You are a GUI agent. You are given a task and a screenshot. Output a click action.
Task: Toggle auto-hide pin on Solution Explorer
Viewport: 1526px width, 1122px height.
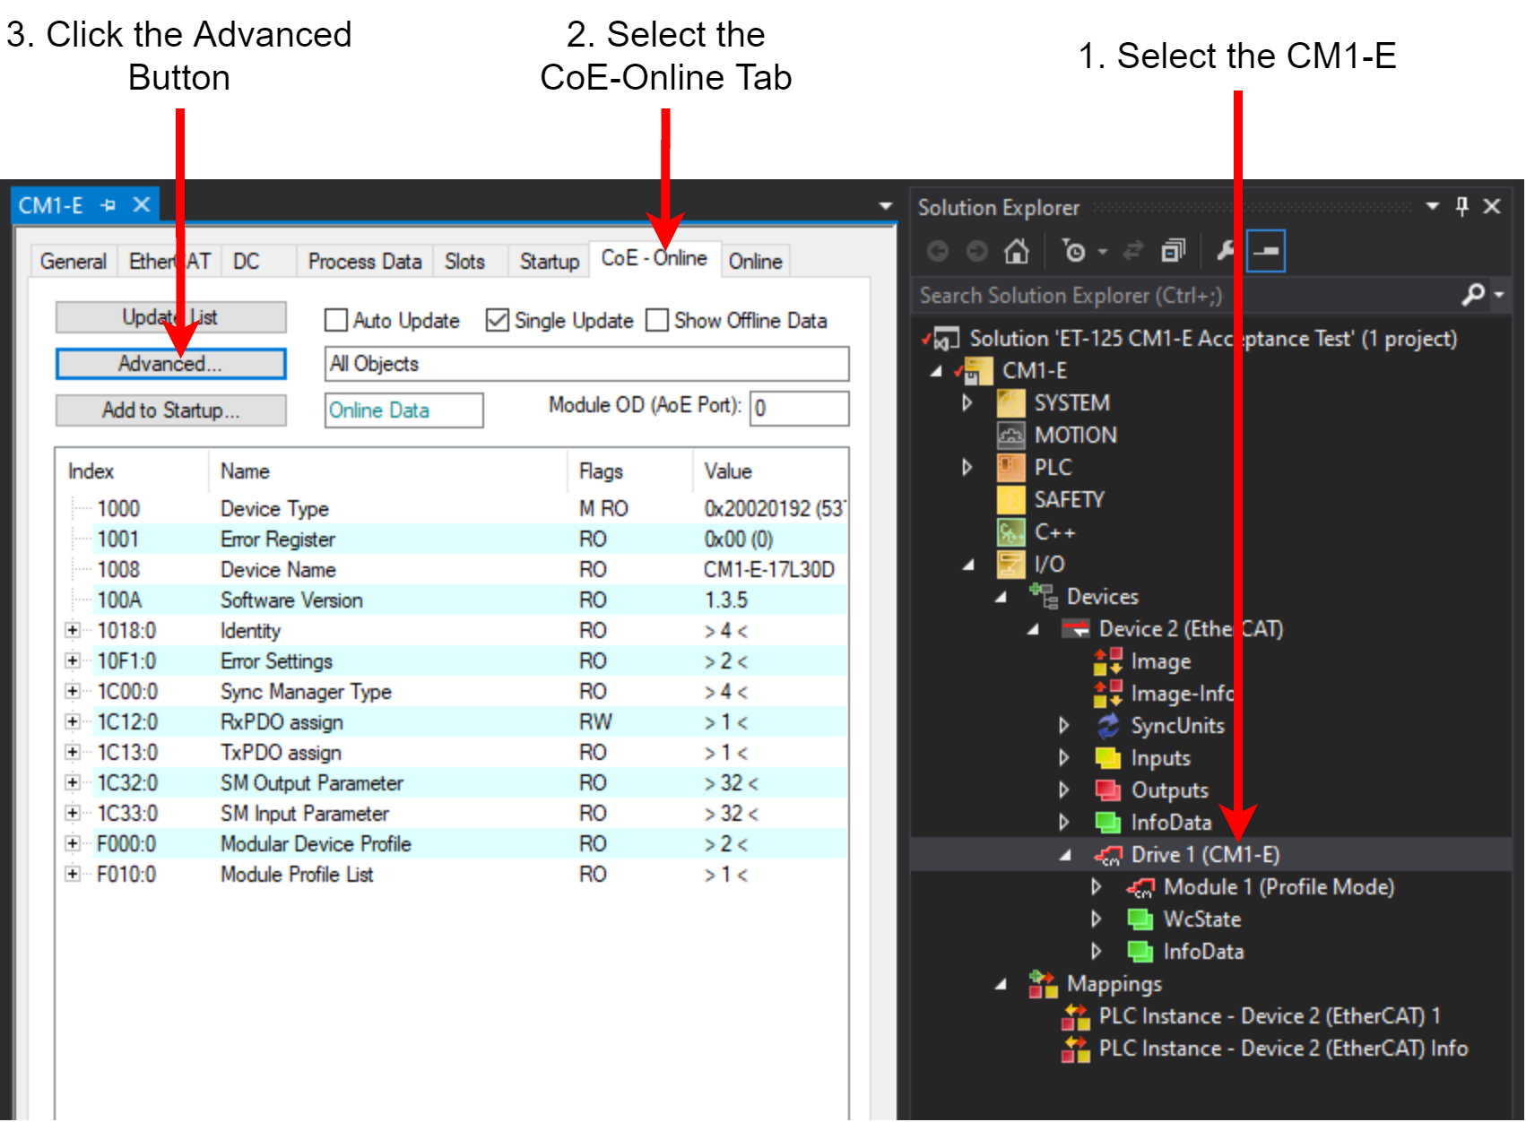click(x=1462, y=207)
